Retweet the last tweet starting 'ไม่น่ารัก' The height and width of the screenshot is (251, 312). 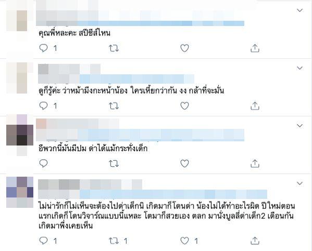114,241
